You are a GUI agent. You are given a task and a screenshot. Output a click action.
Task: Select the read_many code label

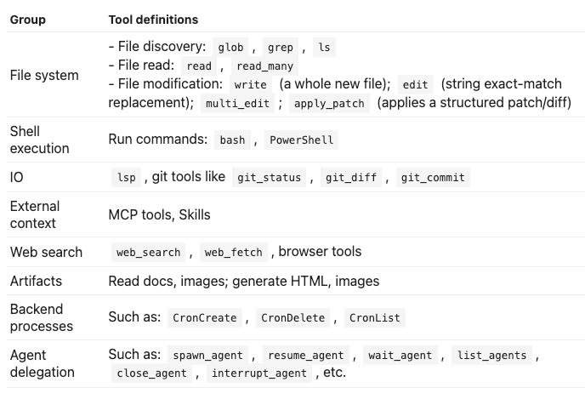pyautogui.click(x=265, y=66)
